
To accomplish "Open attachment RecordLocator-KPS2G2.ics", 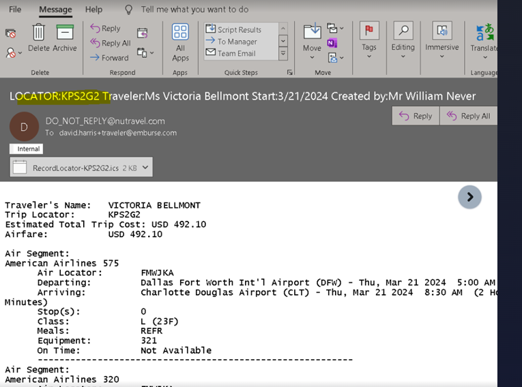I will [x=75, y=168].
